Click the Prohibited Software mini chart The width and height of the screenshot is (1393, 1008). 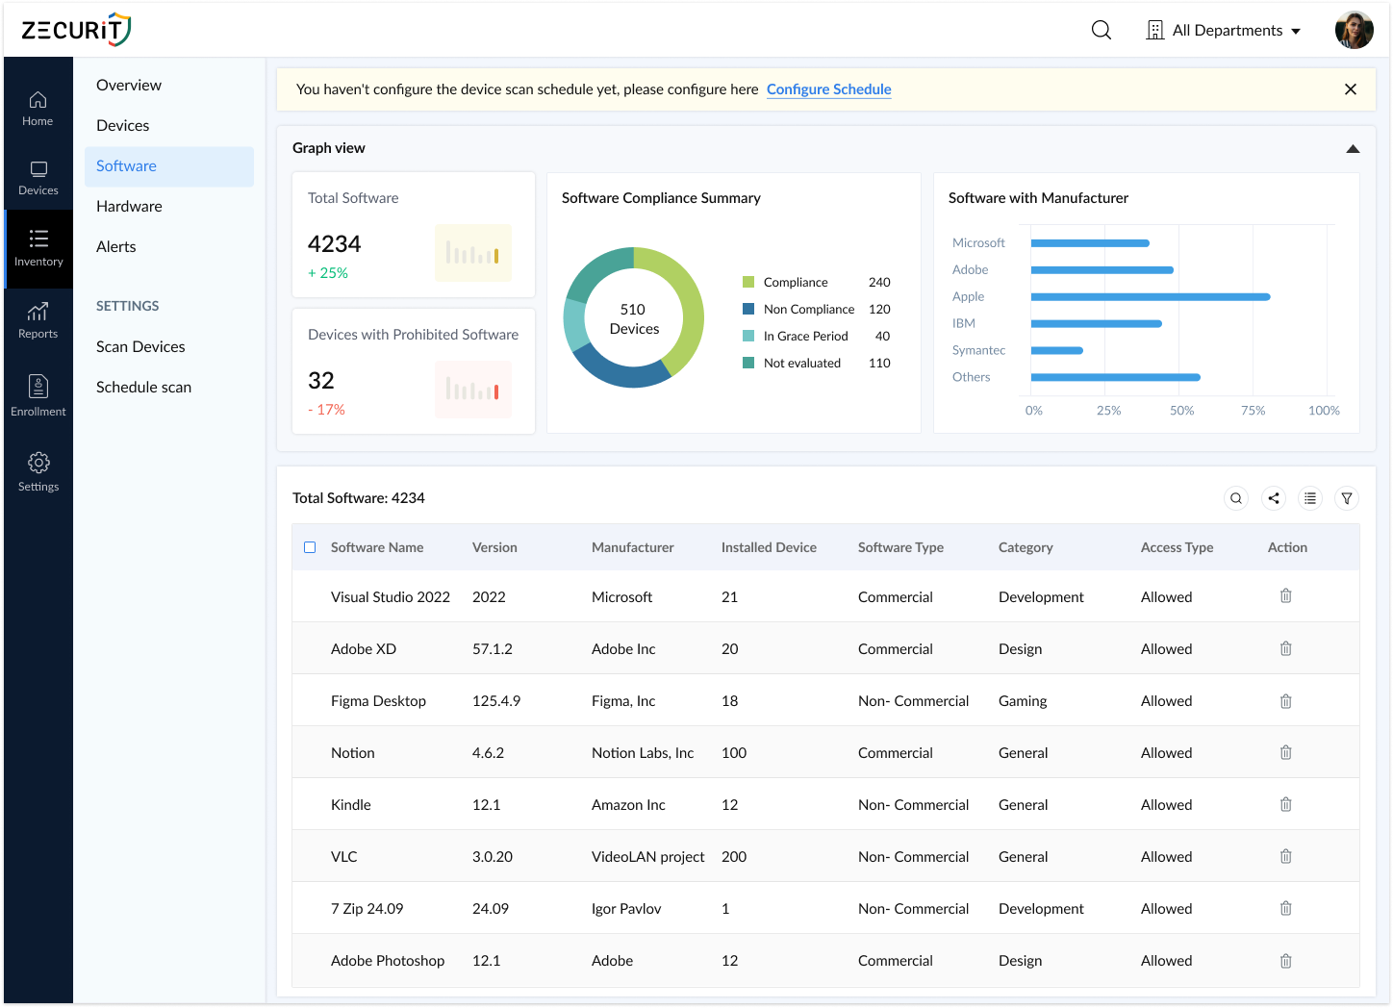click(x=473, y=390)
